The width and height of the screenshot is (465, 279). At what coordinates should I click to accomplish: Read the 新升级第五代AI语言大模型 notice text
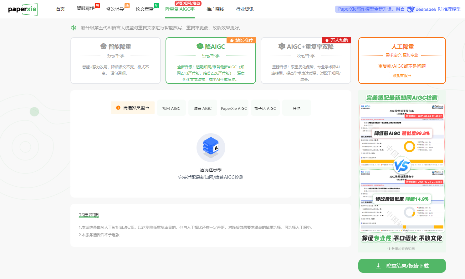(x=161, y=28)
